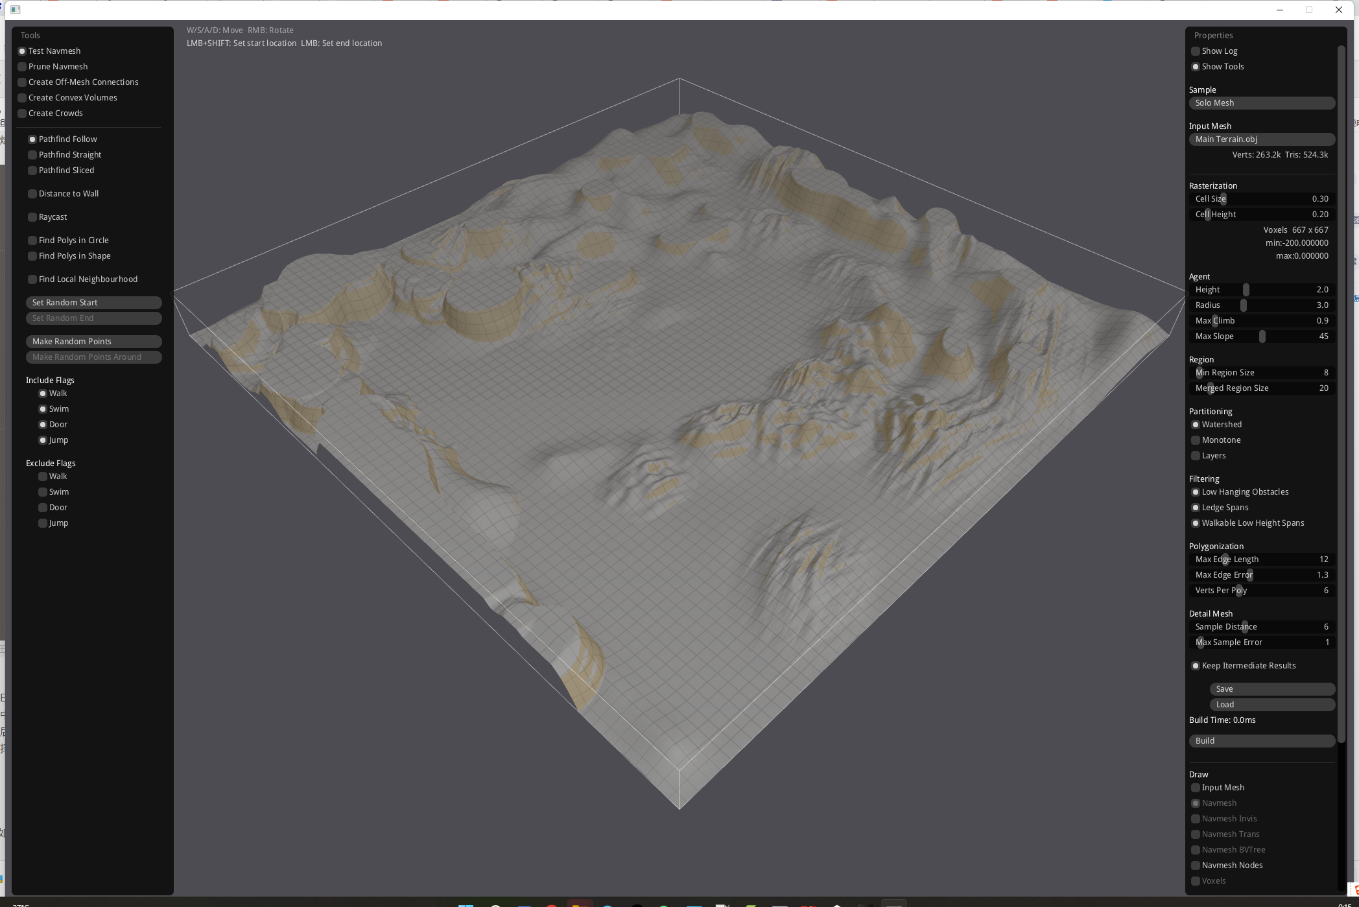Screen dimensions: 1359x907
Task: Toggle the Include Flags Jump checkbox
Action: [43, 440]
